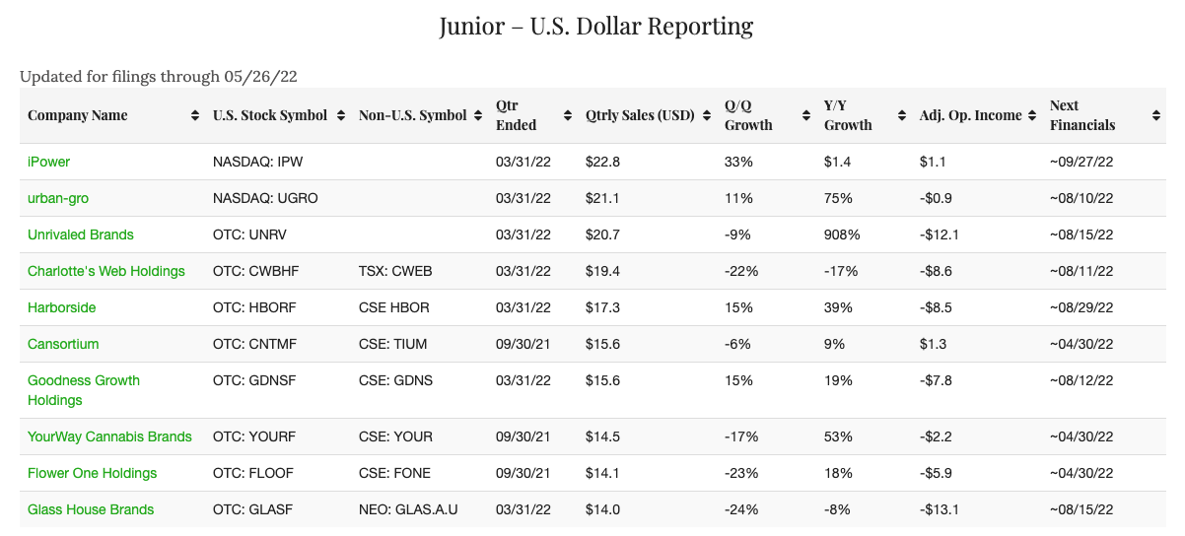The width and height of the screenshot is (1185, 536).
Task: Click sort arrows beside Company Name header
Action: coord(195,115)
